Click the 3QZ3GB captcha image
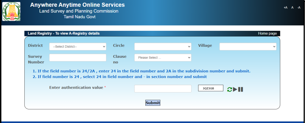This screenshot has height=123, width=305. [211, 88]
